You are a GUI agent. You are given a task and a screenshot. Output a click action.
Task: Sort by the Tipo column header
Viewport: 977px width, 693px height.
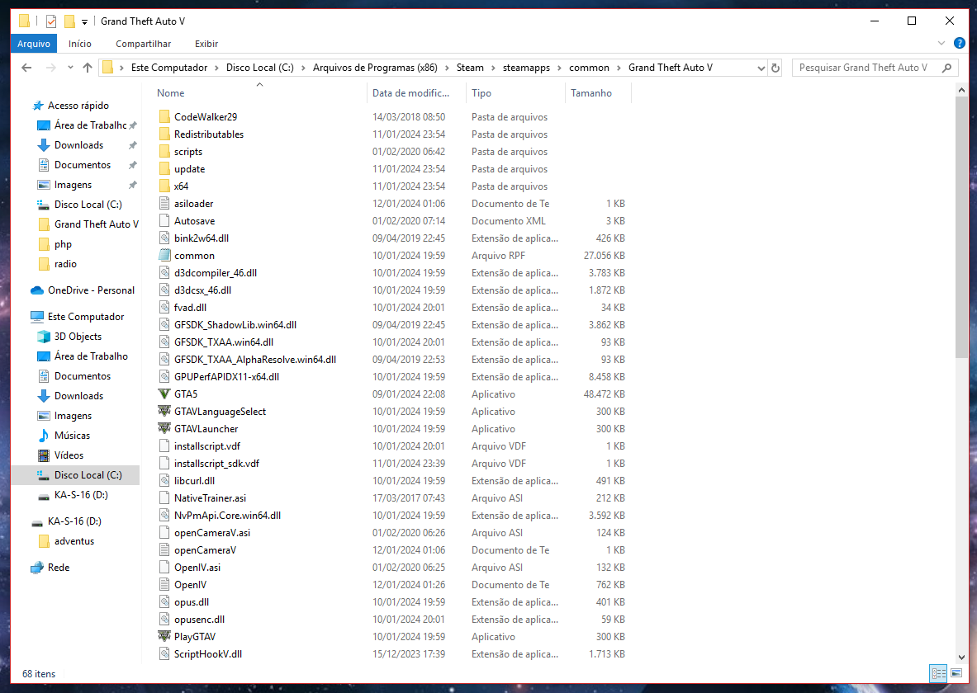point(481,92)
